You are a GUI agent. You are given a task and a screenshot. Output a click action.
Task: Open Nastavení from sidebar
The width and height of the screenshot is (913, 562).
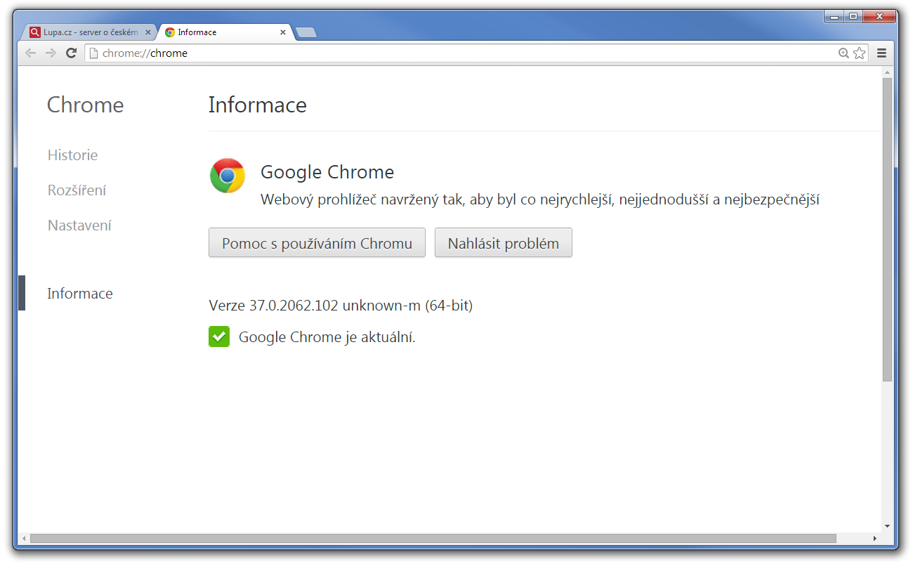pos(79,226)
